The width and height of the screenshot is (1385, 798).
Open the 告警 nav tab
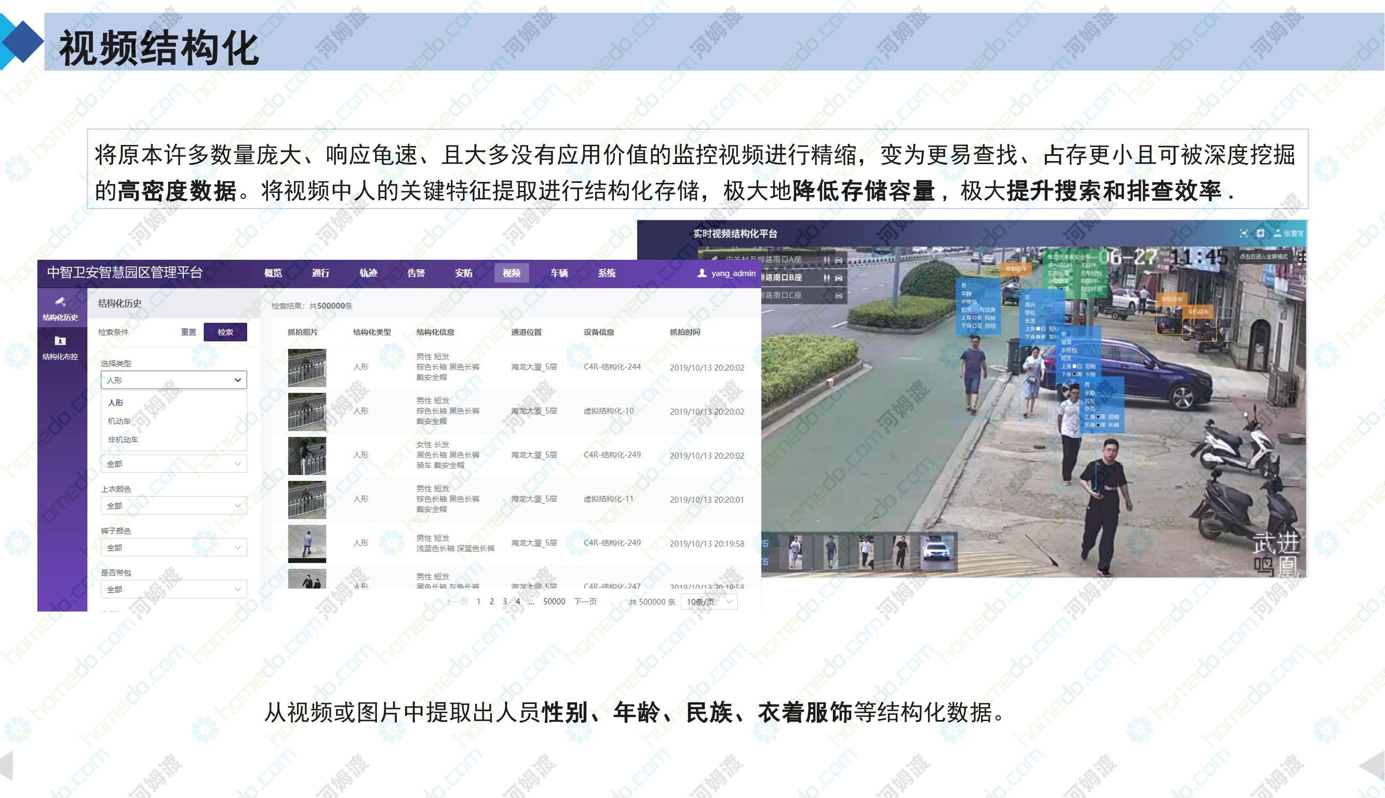click(416, 273)
